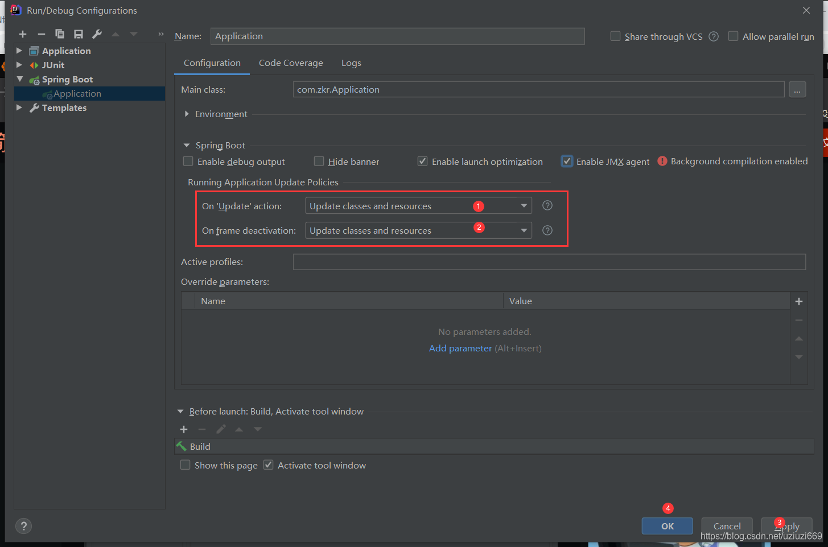This screenshot has width=828, height=547.
Task: Click Add parameter link
Action: (x=460, y=348)
